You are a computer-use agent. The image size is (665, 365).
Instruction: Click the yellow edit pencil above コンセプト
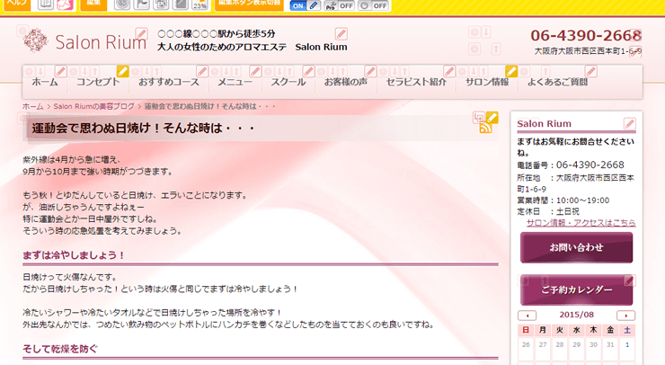tap(122, 71)
